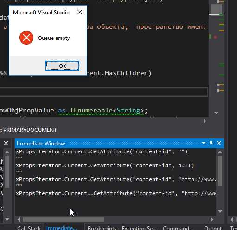
Task: Close the Microsoft Visual Studio error dialog
Action: point(80,12)
